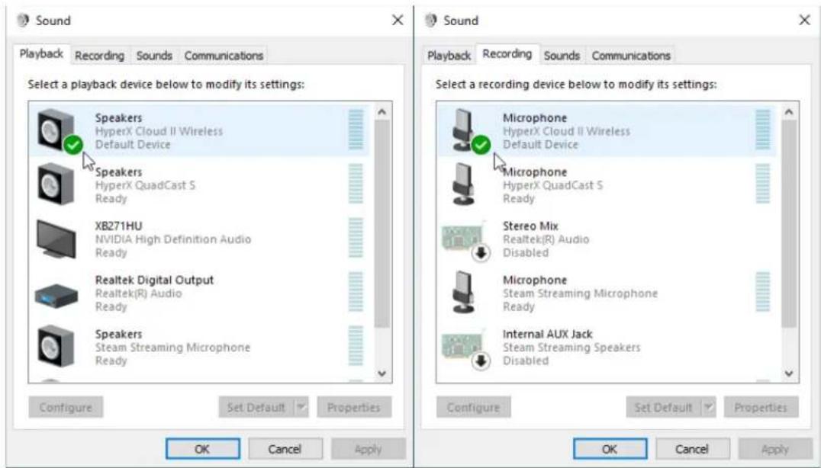Image resolution: width=821 pixels, height=468 pixels.
Task: Select Steam Streaming Microphone recording icon
Action: pyautogui.click(x=463, y=292)
